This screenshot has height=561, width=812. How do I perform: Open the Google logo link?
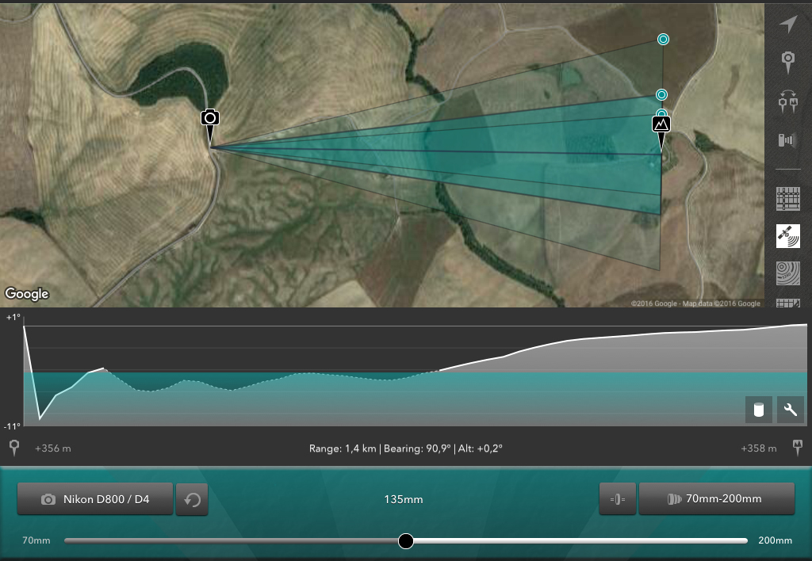tap(27, 293)
